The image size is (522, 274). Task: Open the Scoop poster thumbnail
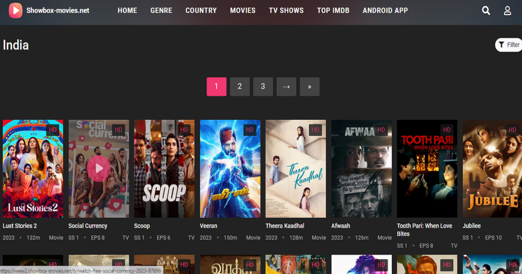point(164,169)
